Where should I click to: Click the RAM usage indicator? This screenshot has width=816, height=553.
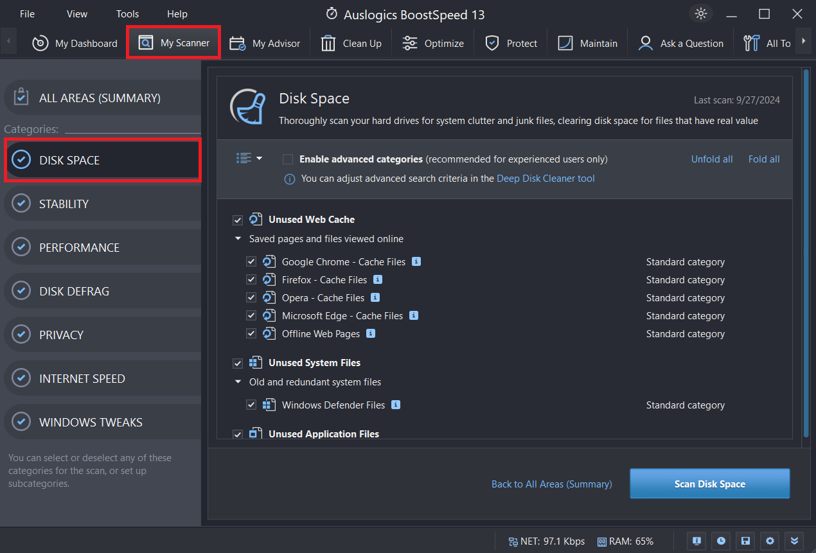click(x=625, y=541)
